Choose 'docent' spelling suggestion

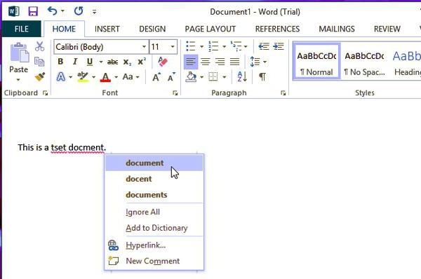coord(154,179)
